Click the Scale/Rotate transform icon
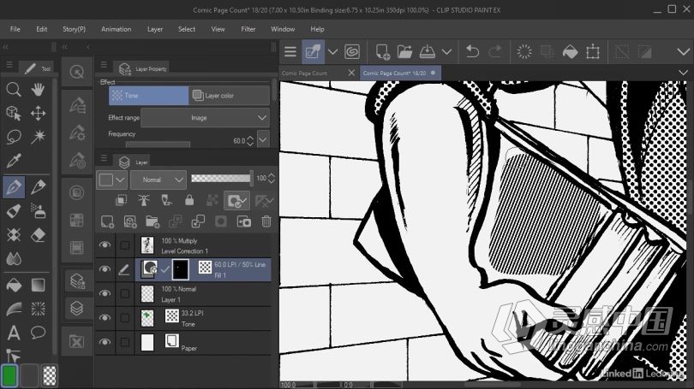The image size is (694, 389). [x=593, y=51]
